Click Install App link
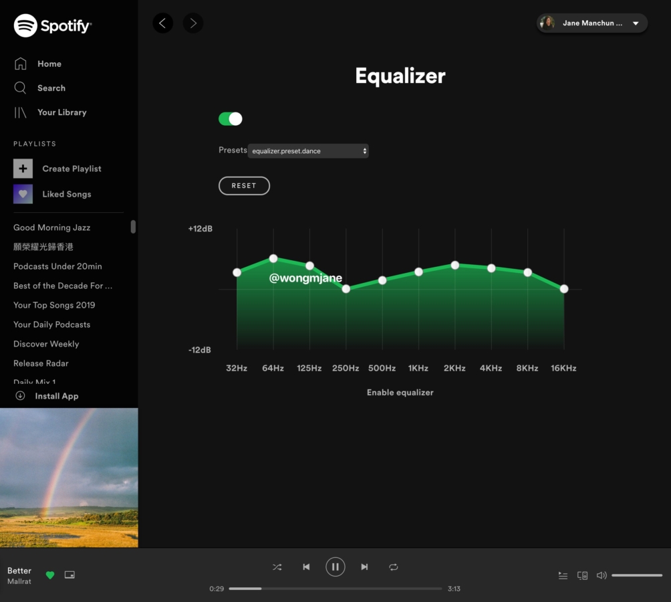This screenshot has height=602, width=671. pyautogui.click(x=56, y=396)
